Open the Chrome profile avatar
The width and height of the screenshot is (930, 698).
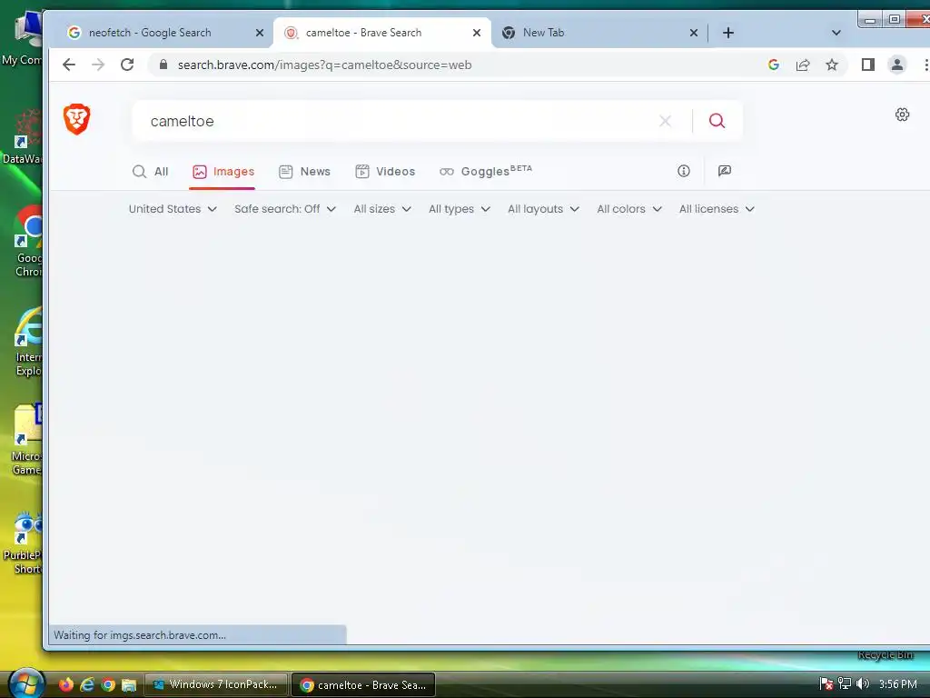[896, 65]
